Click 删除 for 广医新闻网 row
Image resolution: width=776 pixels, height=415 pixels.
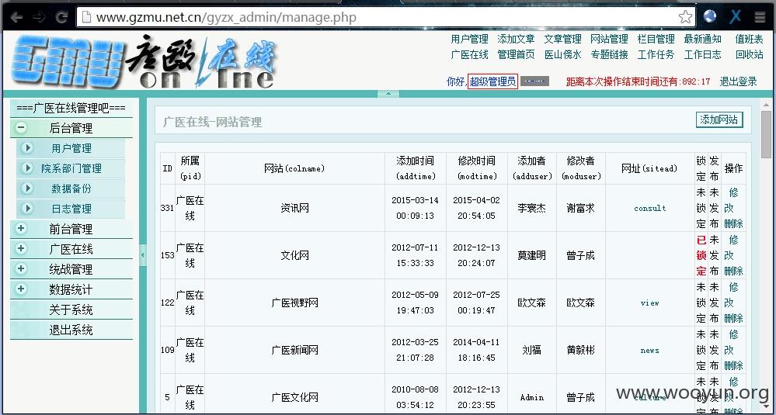733,366
